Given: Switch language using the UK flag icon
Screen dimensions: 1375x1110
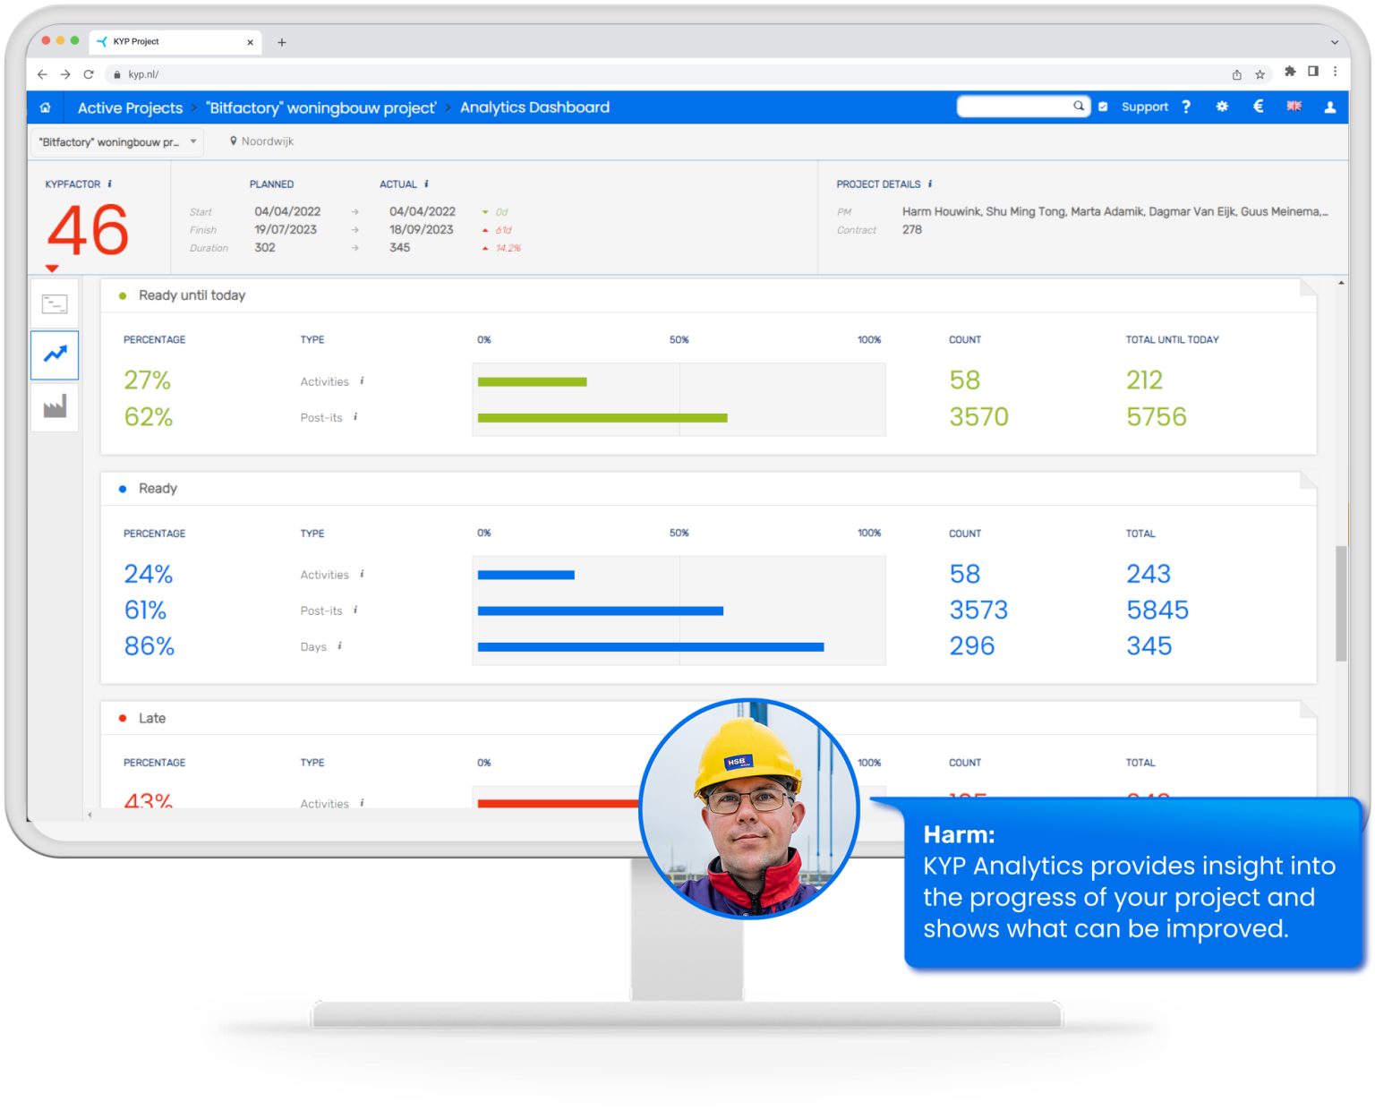Looking at the screenshot, I should coord(1294,107).
